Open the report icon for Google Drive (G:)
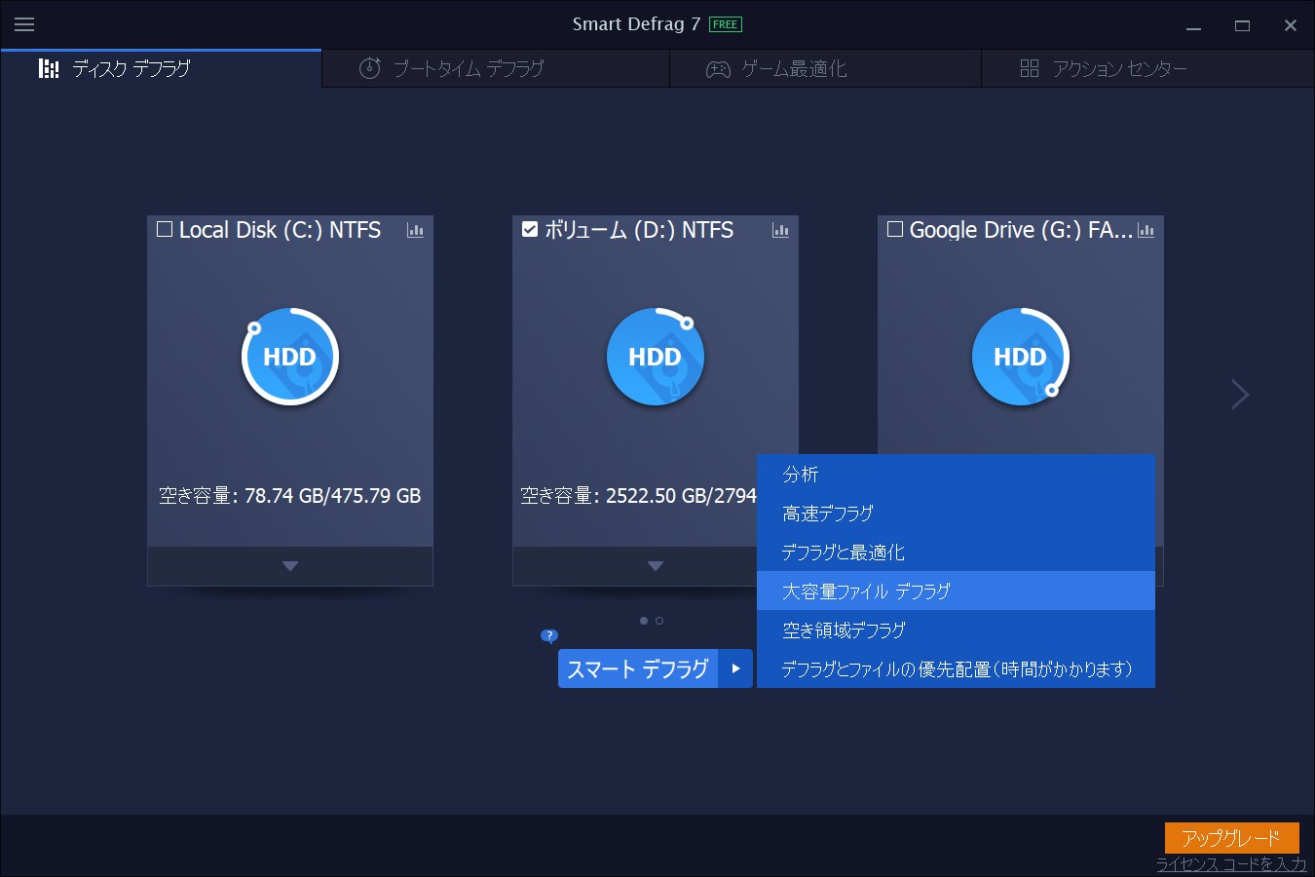The image size is (1315, 877). (1146, 231)
